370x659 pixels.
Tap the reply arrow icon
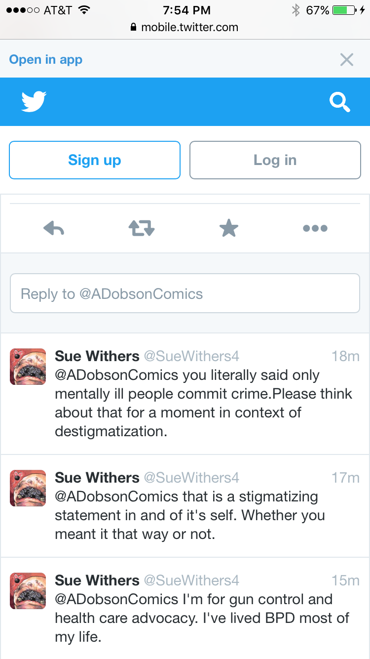click(54, 228)
